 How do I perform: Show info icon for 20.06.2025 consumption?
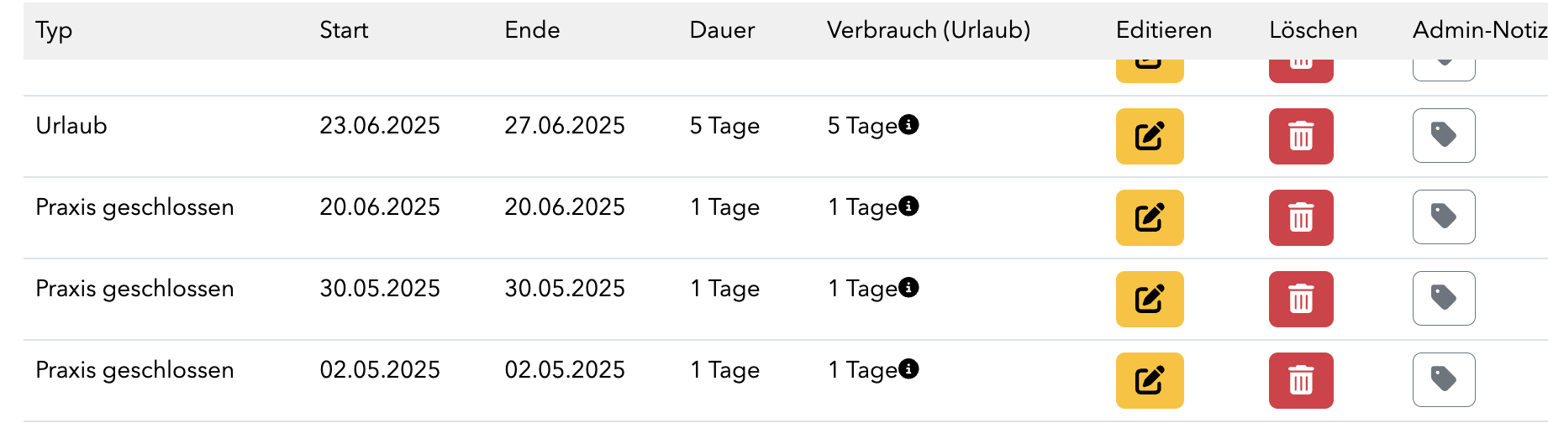908,206
